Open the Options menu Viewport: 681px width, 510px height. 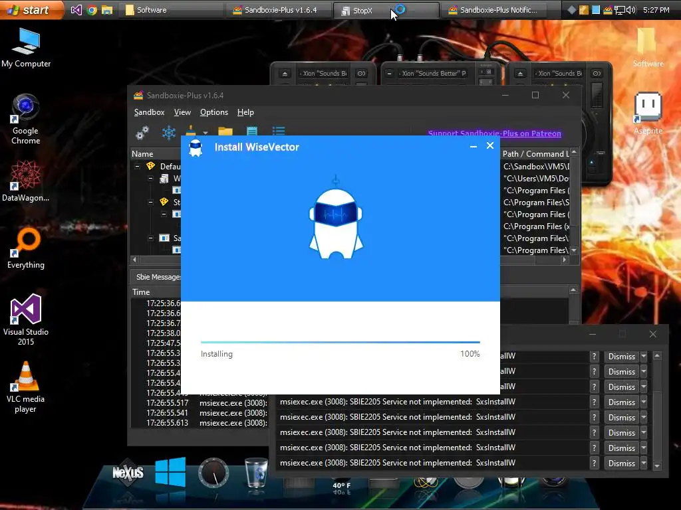click(x=213, y=112)
